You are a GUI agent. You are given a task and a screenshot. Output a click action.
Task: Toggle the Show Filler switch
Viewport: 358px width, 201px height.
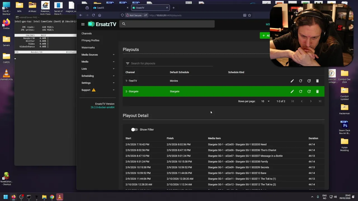click(135, 130)
